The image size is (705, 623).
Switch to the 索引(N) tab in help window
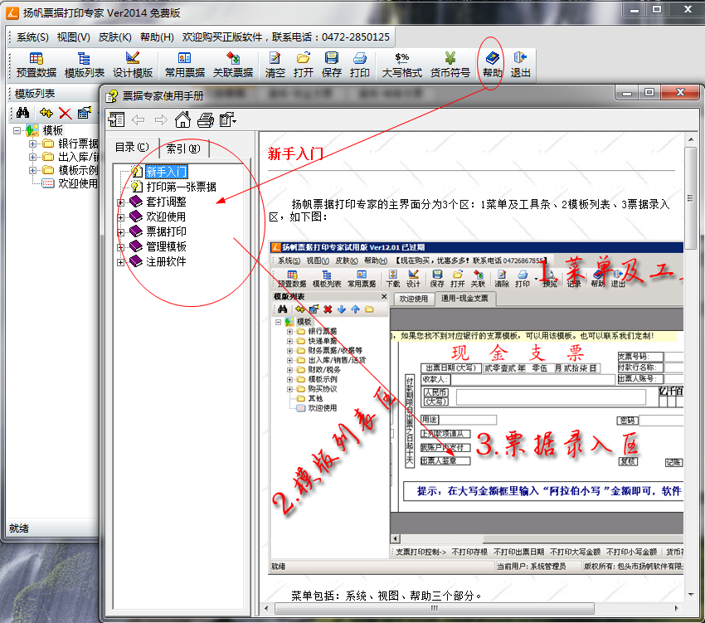(x=182, y=149)
